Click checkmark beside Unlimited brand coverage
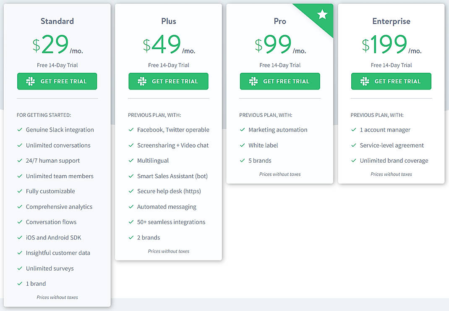 coord(354,161)
